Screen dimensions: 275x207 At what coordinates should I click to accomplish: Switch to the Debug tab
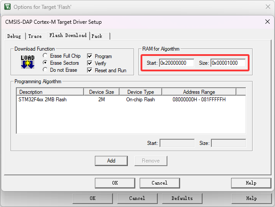coord(15,36)
